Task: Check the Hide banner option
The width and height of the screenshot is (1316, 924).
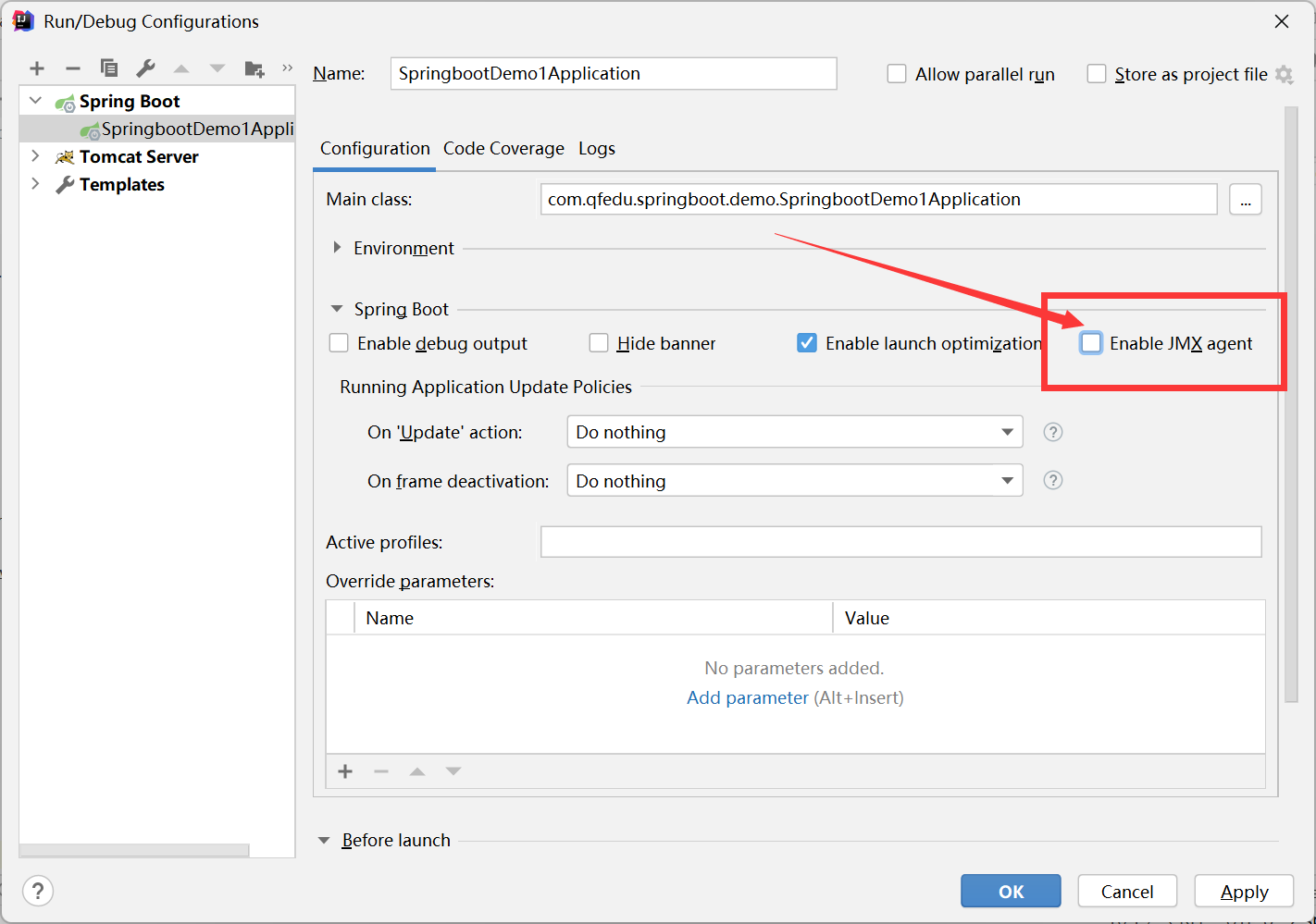Action: point(599,343)
